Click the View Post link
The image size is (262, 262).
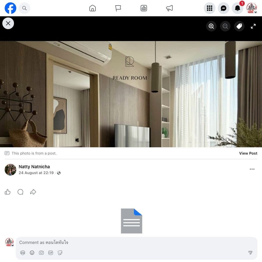pos(248,153)
